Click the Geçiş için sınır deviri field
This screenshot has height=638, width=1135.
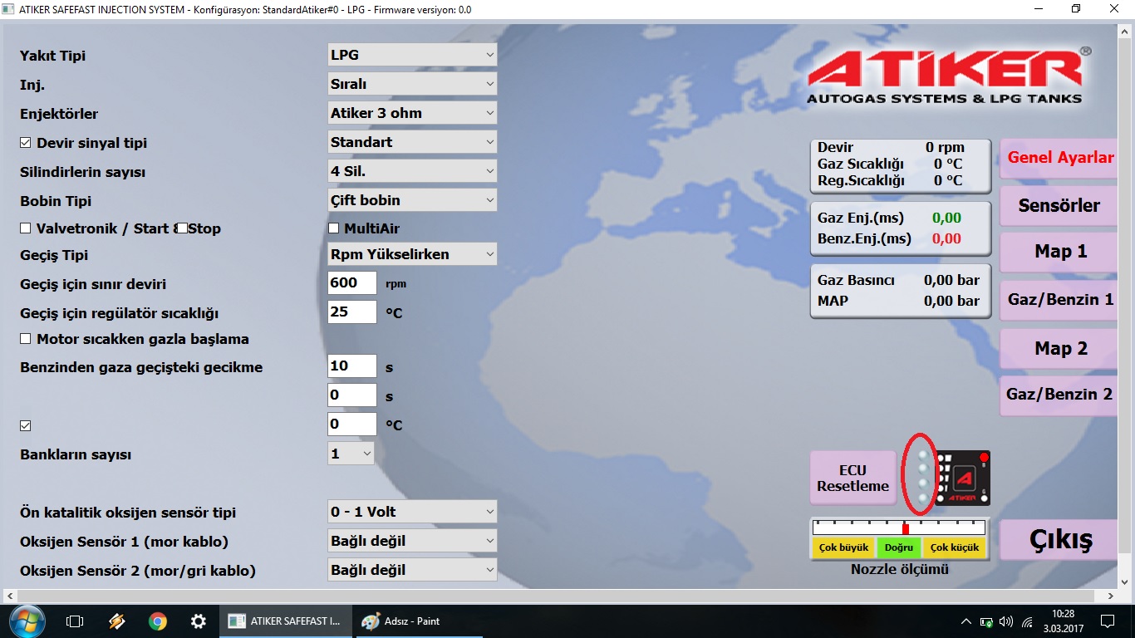pyautogui.click(x=352, y=282)
